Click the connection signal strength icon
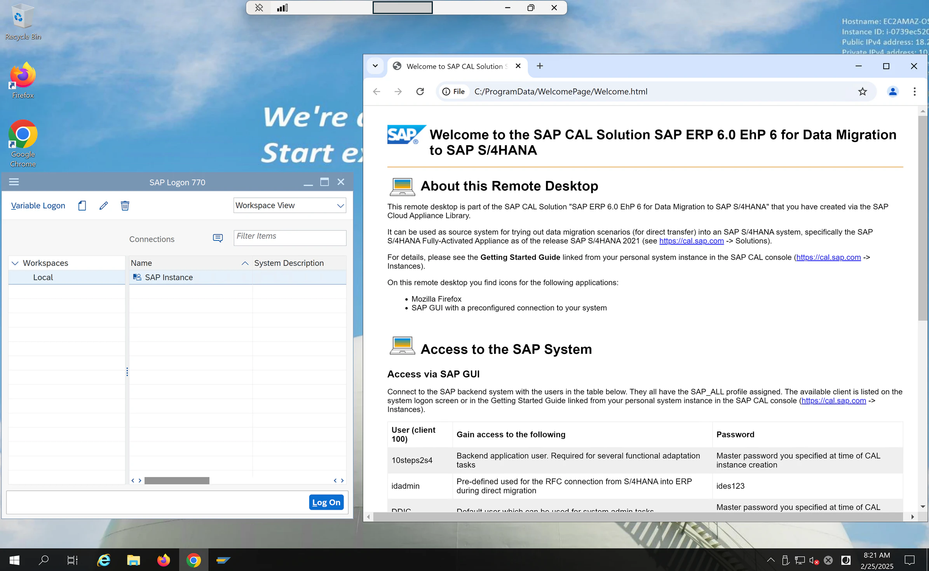Screen dimensions: 929x571 click(282, 8)
